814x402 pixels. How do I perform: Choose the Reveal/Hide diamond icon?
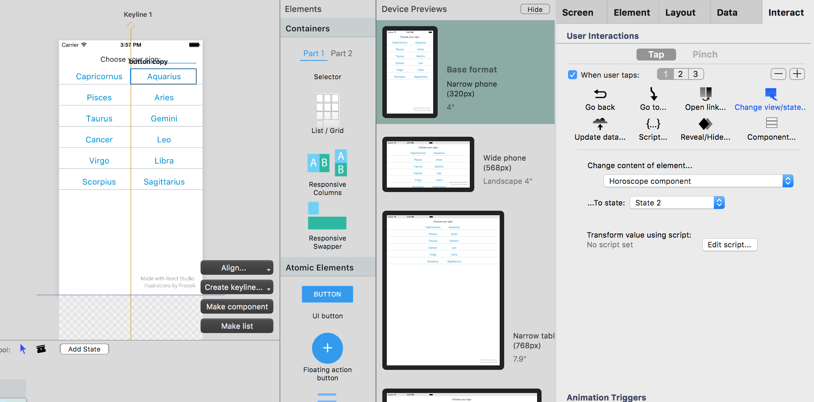point(706,124)
